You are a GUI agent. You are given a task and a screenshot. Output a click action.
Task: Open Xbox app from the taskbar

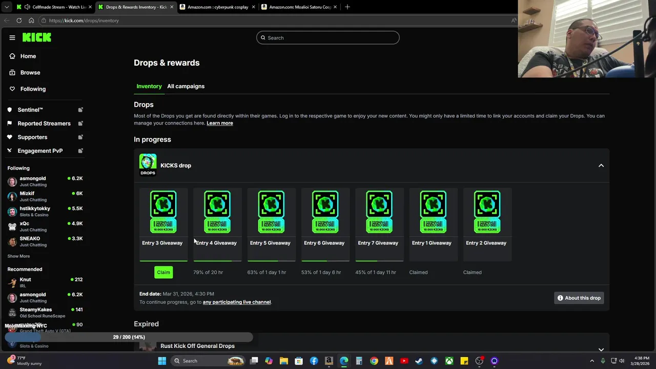[449, 361]
